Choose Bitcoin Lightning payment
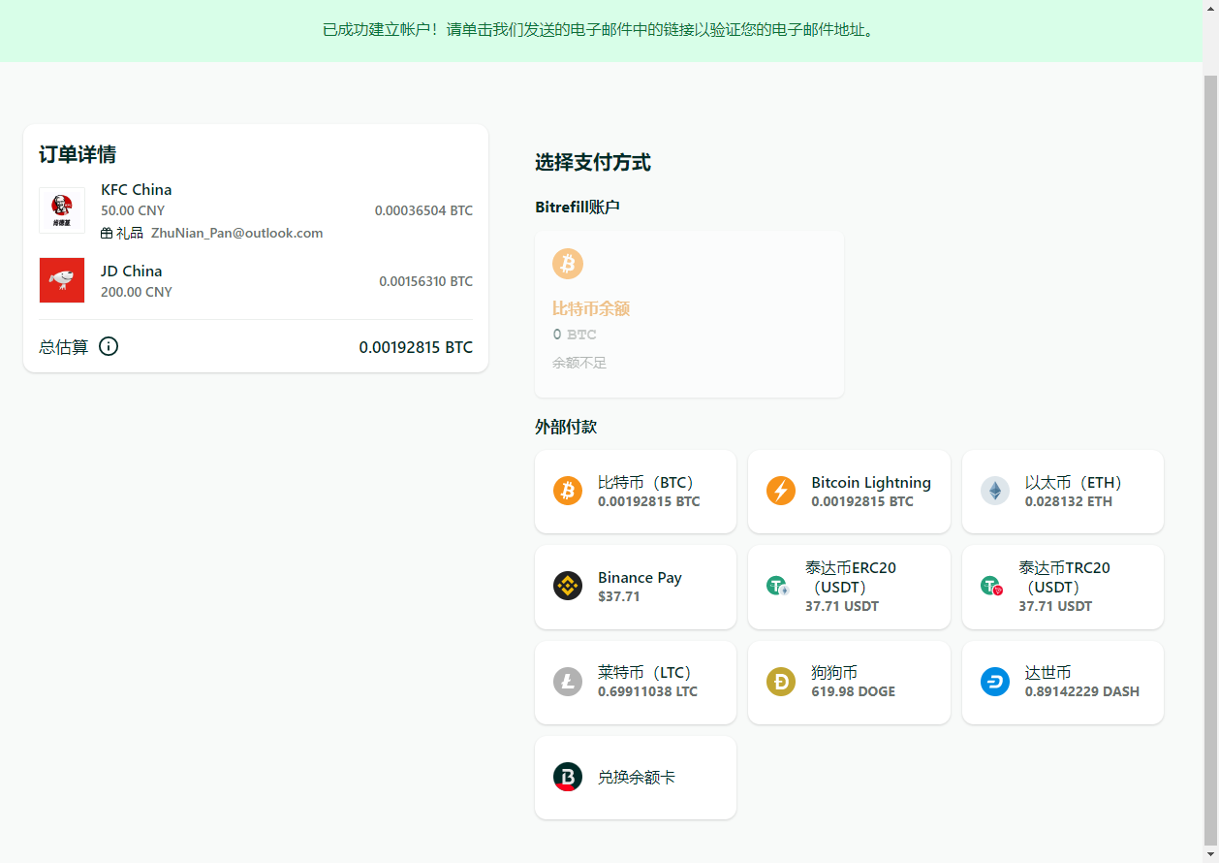Viewport: 1219px width, 863px height. tap(849, 492)
